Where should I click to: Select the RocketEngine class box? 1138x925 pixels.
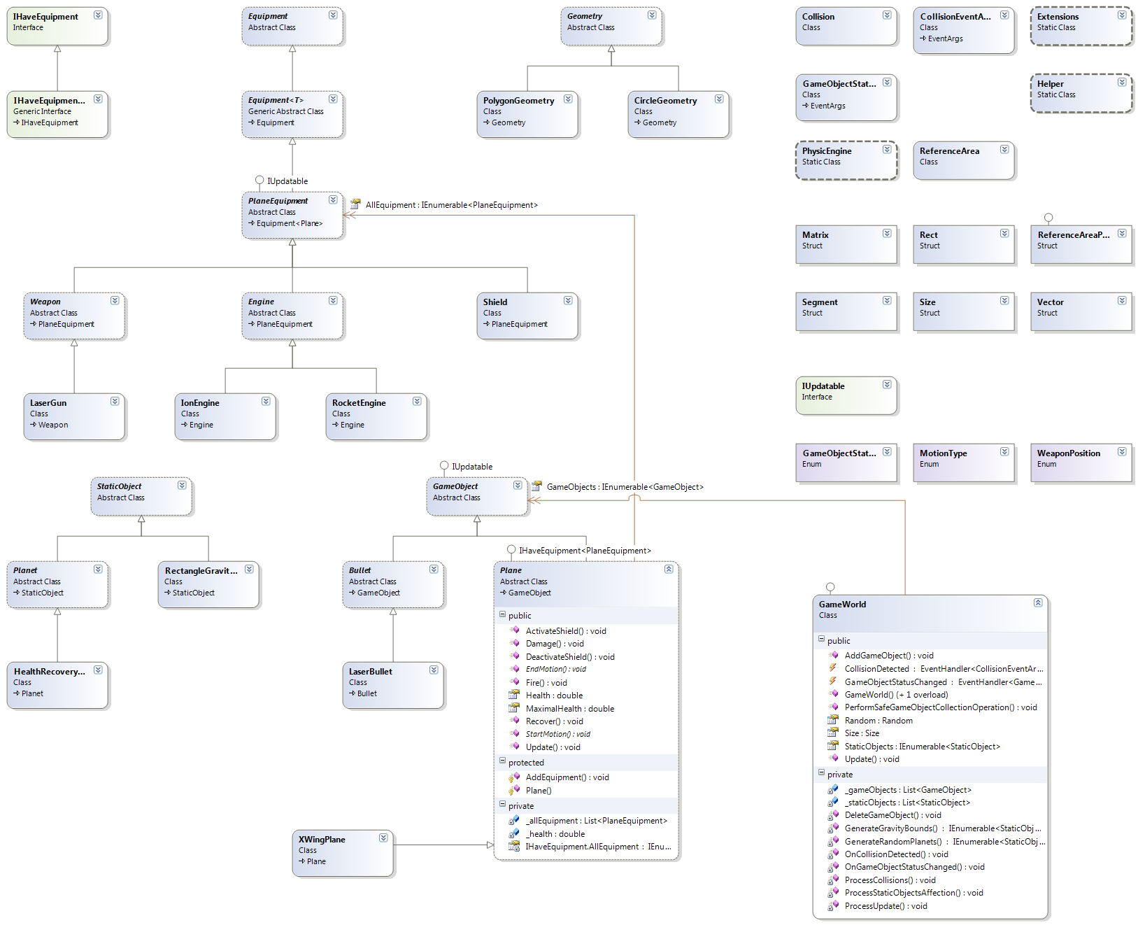[376, 417]
